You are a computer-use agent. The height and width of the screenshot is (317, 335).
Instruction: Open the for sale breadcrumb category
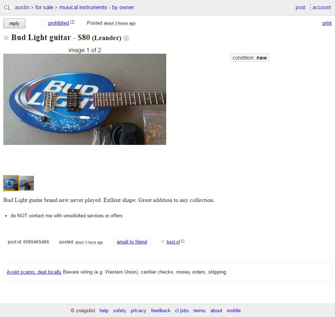[x=44, y=7]
